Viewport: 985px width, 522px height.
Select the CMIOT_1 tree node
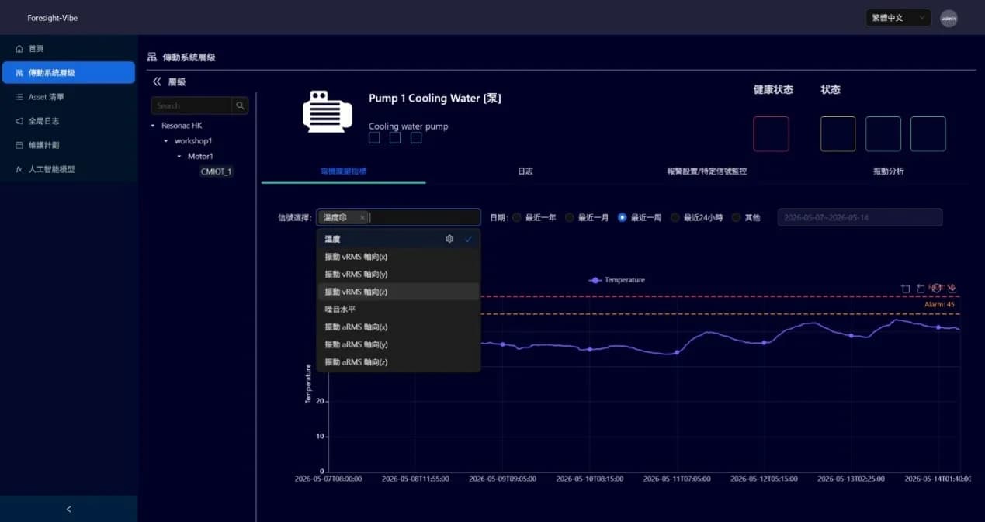[216, 171]
